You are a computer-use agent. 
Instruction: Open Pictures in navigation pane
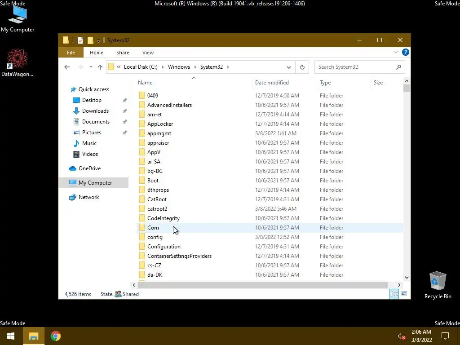[92, 133]
